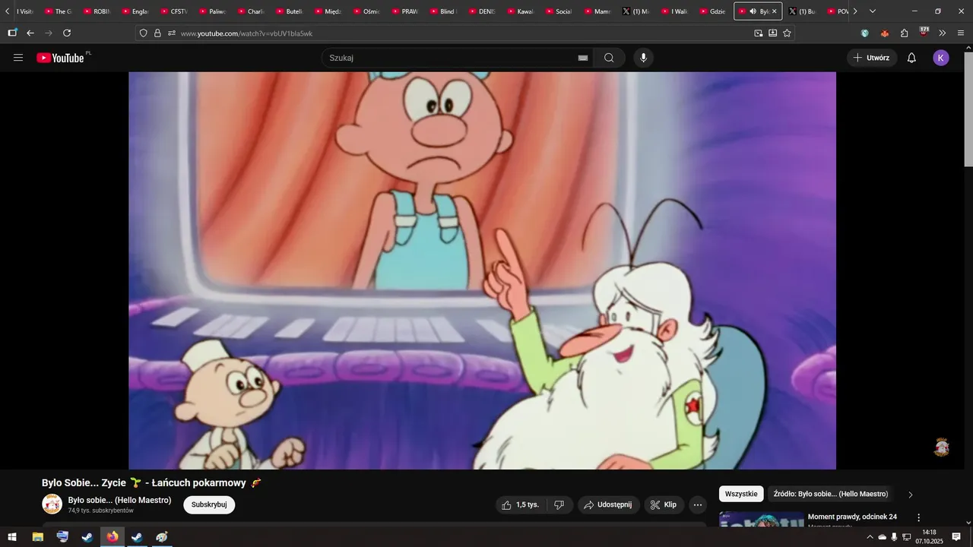Show site security padlock info
Viewport: 973px width, 547px height.
tap(157, 33)
